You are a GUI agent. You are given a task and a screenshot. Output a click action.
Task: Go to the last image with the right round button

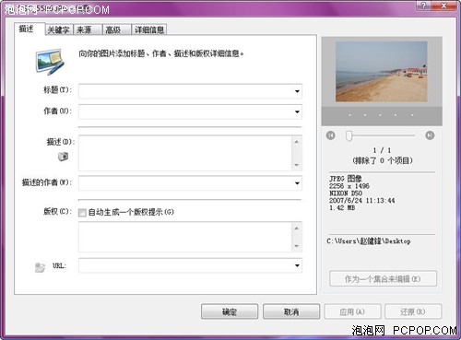(x=430, y=135)
